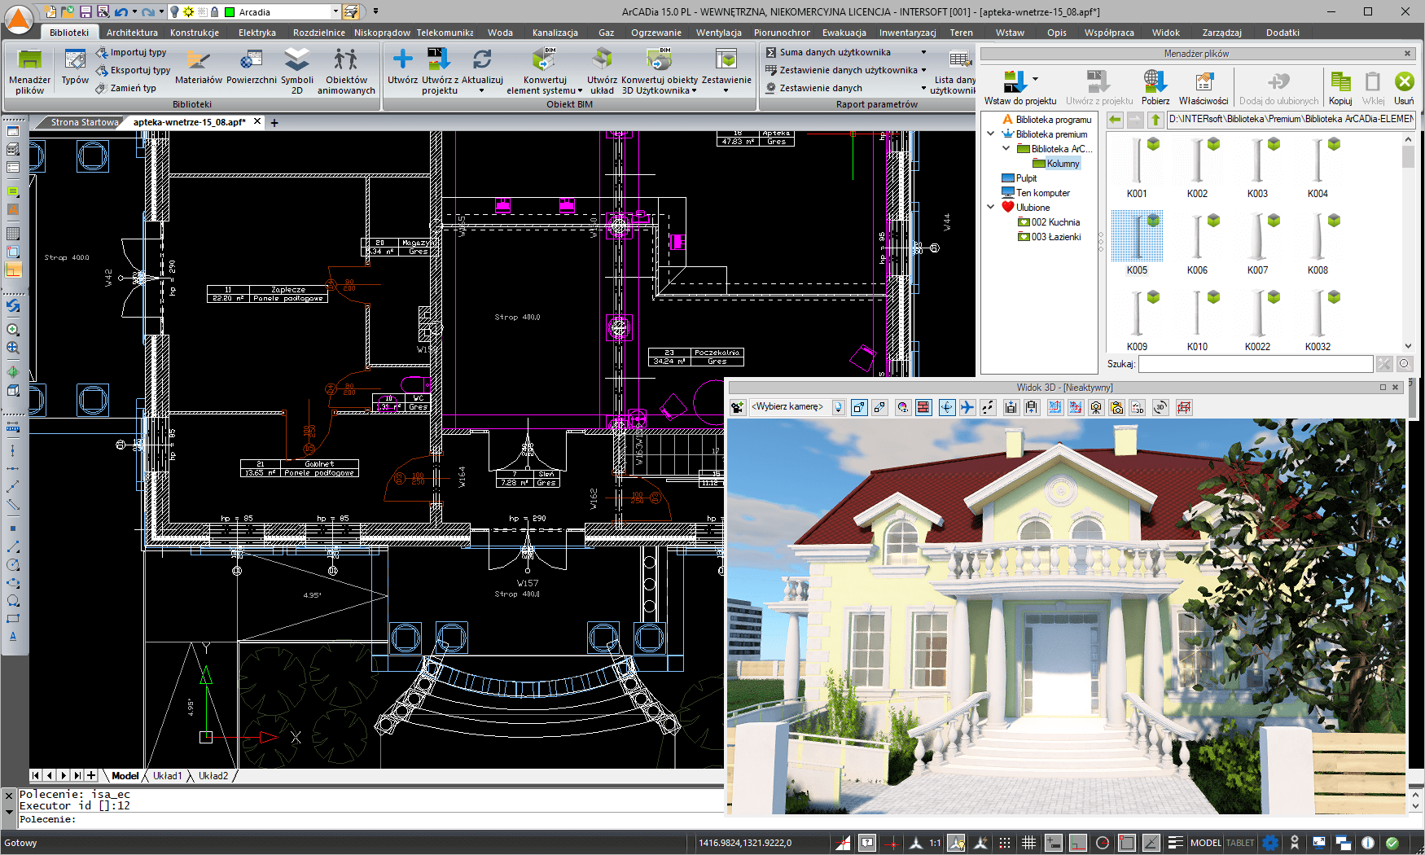This screenshot has width=1425, height=855.
Task: Open the Obiektów animowanych library
Action: 346,72
